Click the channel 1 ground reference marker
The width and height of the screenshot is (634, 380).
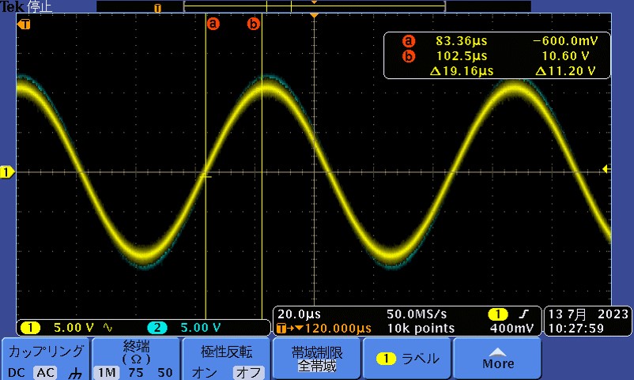click(7, 171)
